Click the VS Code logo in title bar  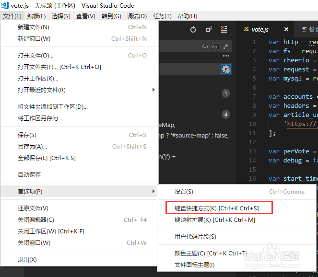click(5, 5)
